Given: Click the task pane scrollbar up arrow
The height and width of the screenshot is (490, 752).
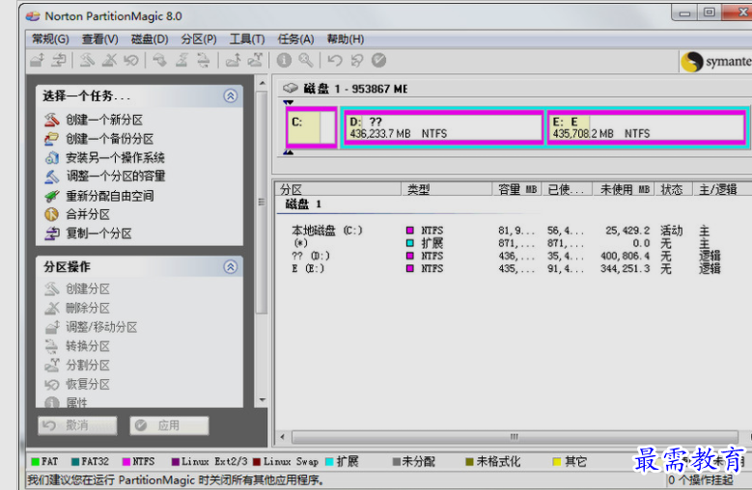Looking at the screenshot, I should coord(262,83).
